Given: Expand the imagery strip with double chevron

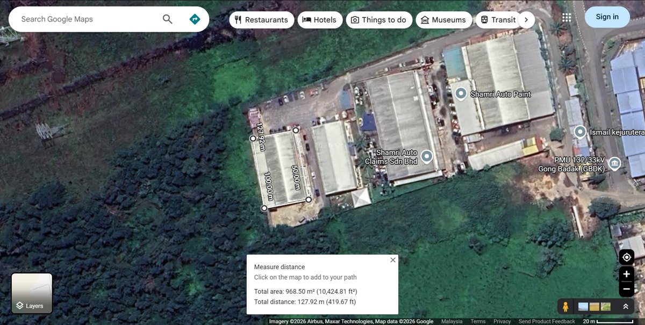Looking at the screenshot, I should tap(626, 307).
